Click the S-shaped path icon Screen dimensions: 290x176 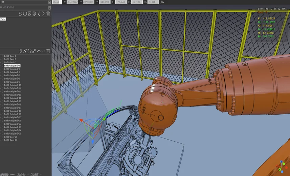tap(20, 14)
